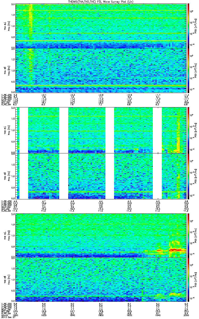This screenshot has width=199, height=319.
Task: Click the THEMIS FGL Wave Survey Plot title
Action: tap(101, 2)
